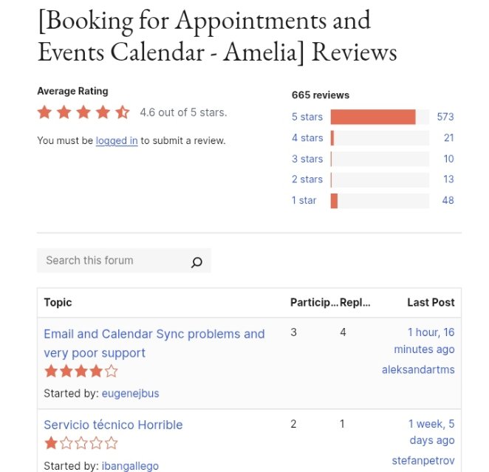Click the 4.6 out of 5 stars text
This screenshot has width=489, height=472.
[183, 112]
